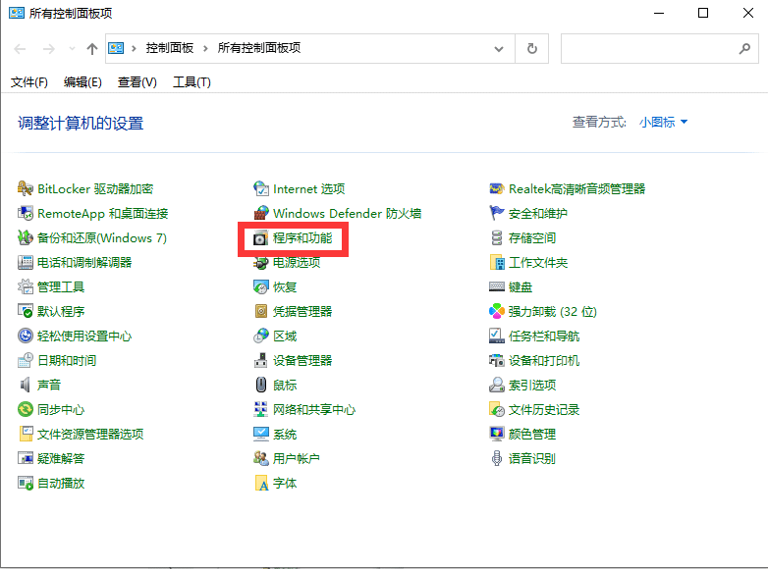Image resolution: width=768 pixels, height=569 pixels.
Task: Open Realtek高清晰音频管理器 icon
Action: tap(497, 188)
